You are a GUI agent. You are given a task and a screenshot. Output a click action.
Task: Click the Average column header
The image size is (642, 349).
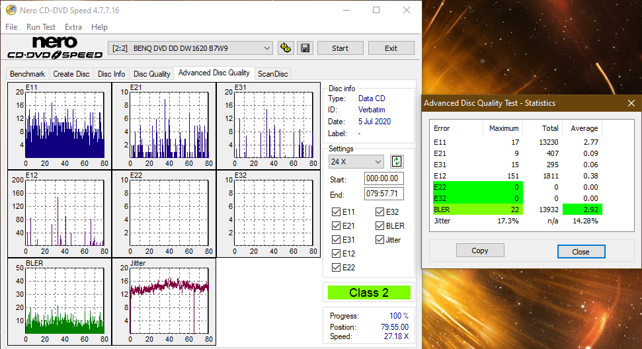click(x=584, y=128)
